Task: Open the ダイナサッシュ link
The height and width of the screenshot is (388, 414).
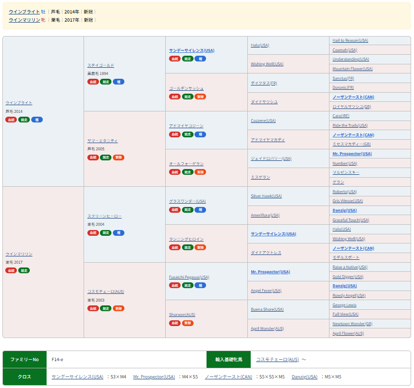Action: [264, 102]
